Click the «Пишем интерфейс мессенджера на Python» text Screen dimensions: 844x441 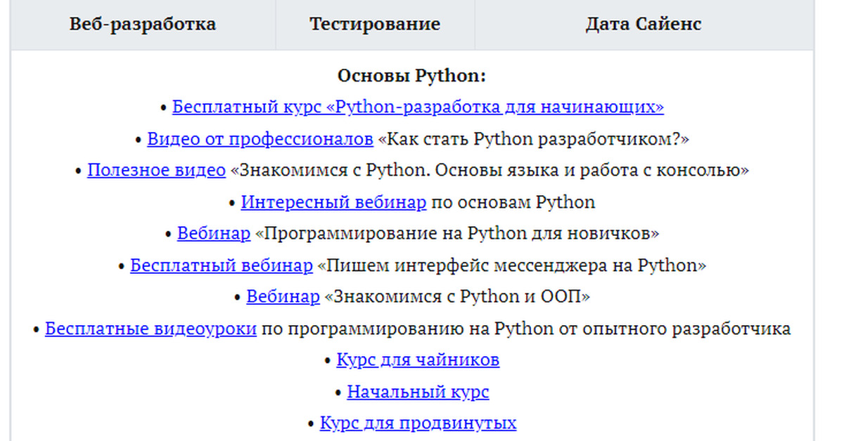(512, 265)
